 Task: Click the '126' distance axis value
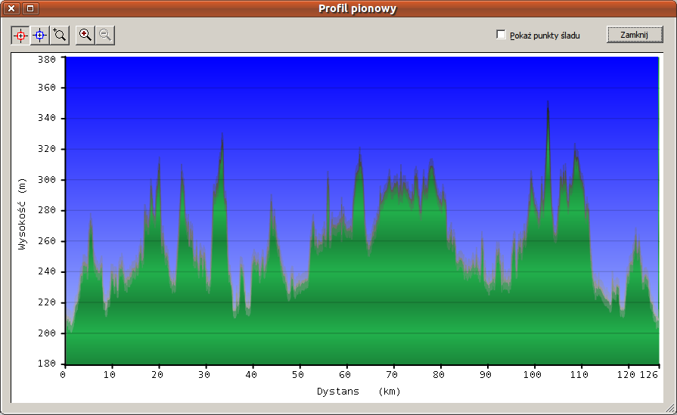click(x=648, y=374)
